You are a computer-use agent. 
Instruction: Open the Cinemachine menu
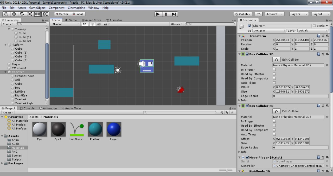coord(76,8)
